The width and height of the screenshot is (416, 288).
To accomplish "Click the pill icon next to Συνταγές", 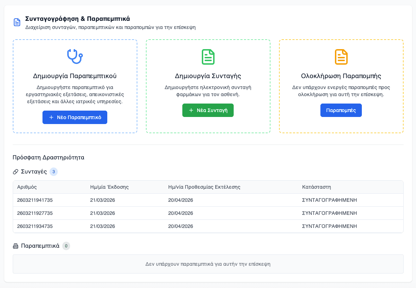I will [x=16, y=172].
